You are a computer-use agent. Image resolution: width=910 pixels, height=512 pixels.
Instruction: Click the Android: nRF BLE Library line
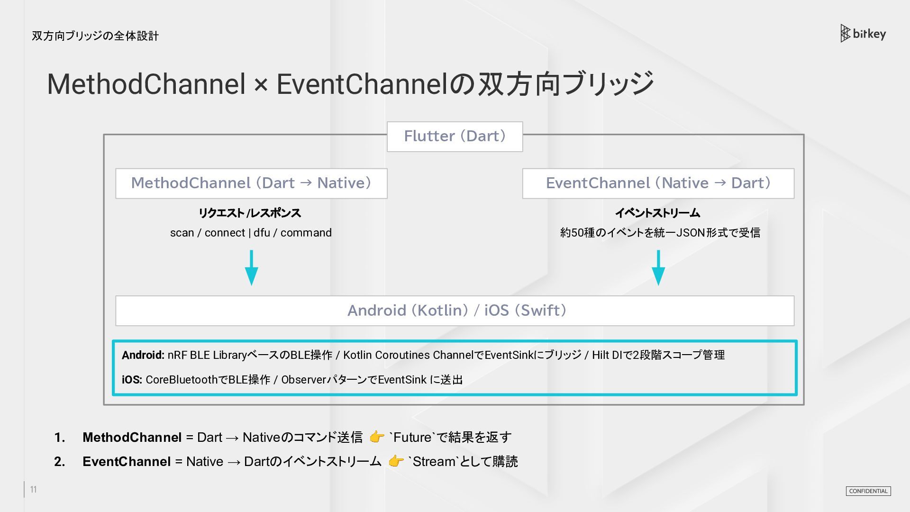[x=423, y=355]
